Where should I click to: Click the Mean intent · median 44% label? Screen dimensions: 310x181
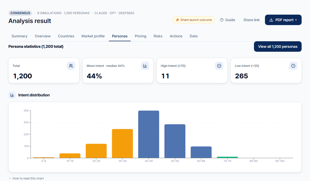click(106, 66)
